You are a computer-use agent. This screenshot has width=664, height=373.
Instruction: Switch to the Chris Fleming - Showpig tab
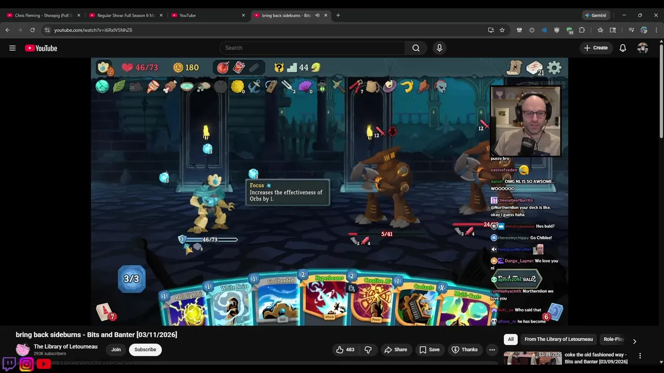tap(43, 16)
